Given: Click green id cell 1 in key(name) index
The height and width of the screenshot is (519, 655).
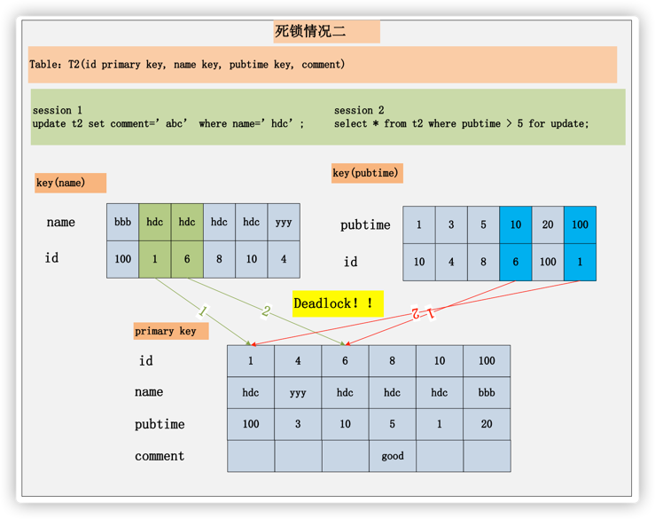Looking at the screenshot, I should (x=154, y=259).
